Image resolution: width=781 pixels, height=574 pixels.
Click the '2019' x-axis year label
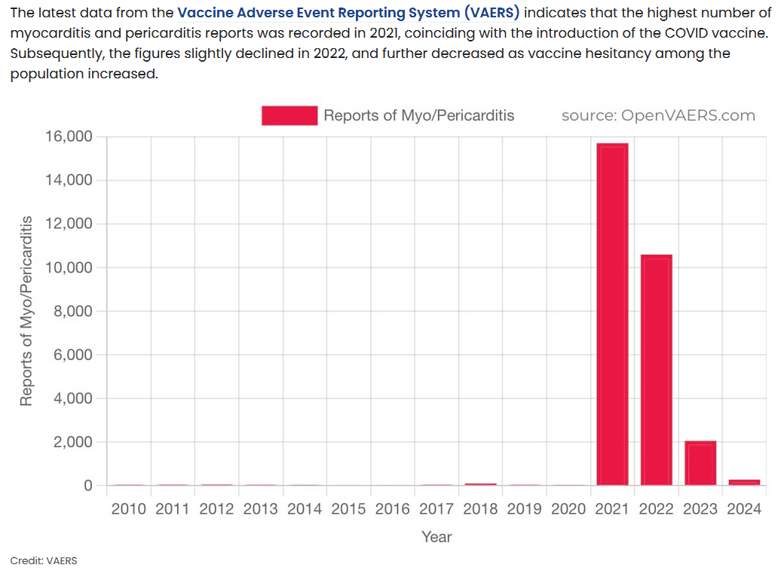[525, 508]
